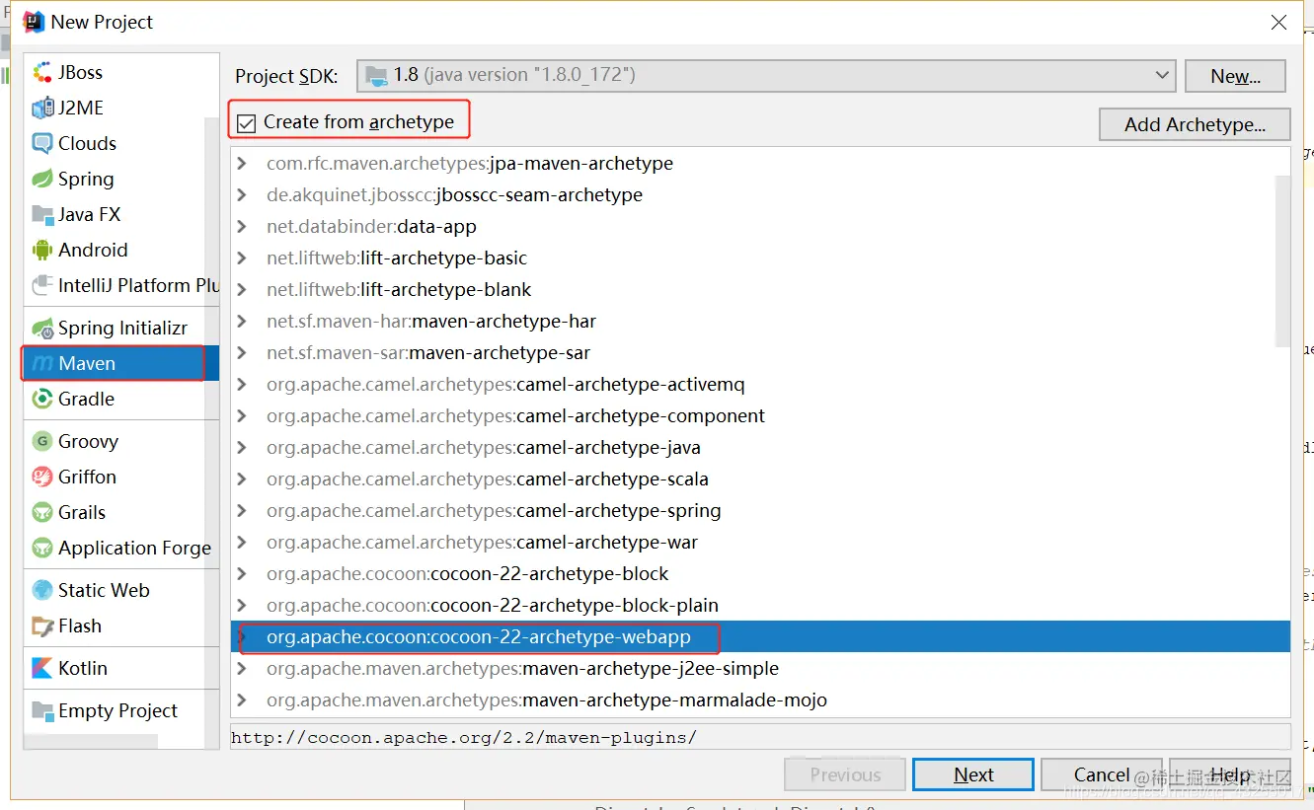The height and width of the screenshot is (810, 1314).
Task: Expand the lift-archetype-blank node
Action: point(243,290)
